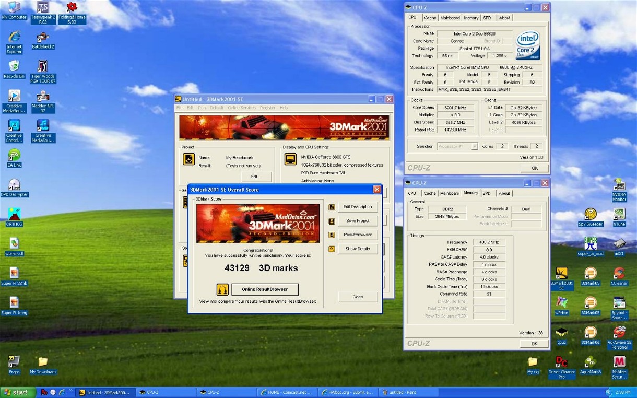Select the AquaMark3 desktop icon
Image resolution: width=637 pixels, height=398 pixels.
[x=591, y=365]
